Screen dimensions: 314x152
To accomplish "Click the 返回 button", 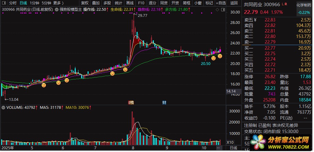I will (x=234, y=3).
